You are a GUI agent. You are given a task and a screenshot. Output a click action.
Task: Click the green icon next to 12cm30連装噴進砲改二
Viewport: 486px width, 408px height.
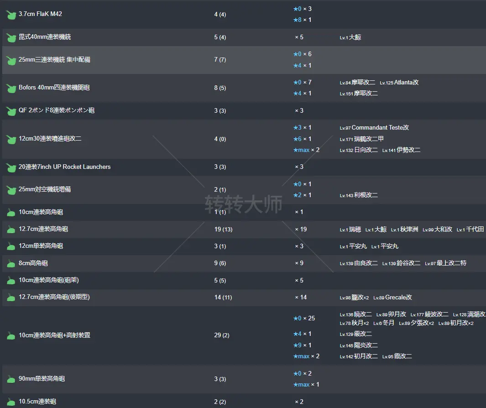coord(11,139)
